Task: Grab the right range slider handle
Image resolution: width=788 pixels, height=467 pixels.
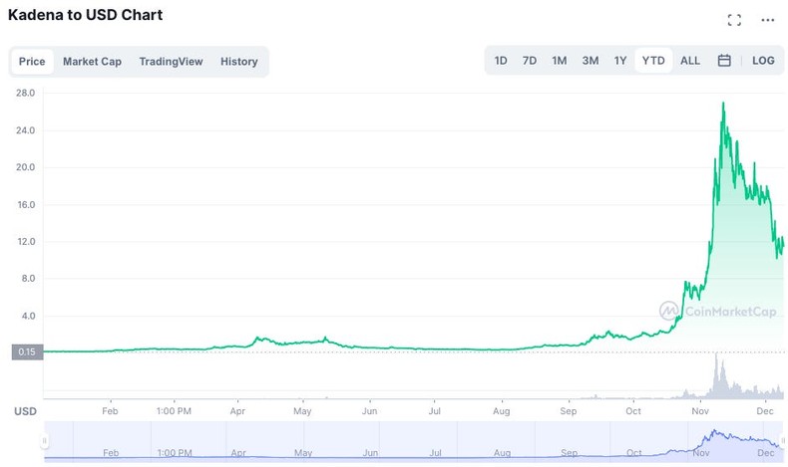Action: (783, 440)
